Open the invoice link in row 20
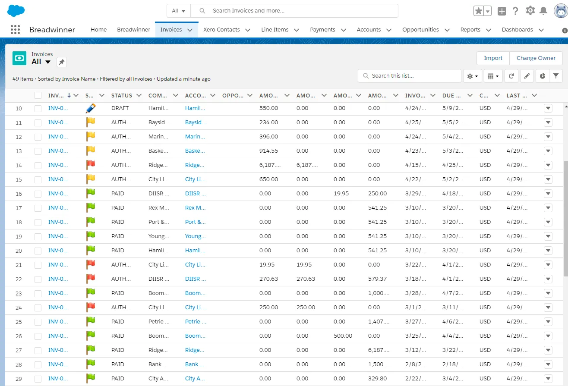 [x=58, y=251]
